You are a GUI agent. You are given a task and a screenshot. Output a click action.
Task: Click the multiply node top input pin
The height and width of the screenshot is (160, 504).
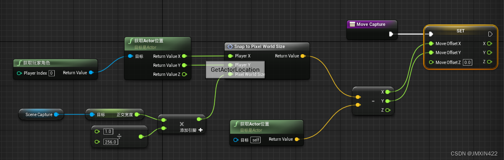click(164, 120)
